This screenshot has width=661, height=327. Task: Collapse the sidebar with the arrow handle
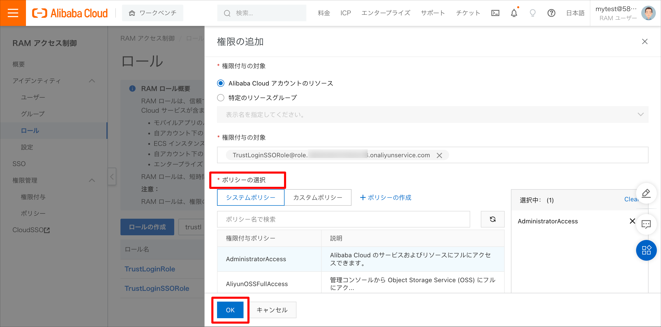pyautogui.click(x=112, y=176)
